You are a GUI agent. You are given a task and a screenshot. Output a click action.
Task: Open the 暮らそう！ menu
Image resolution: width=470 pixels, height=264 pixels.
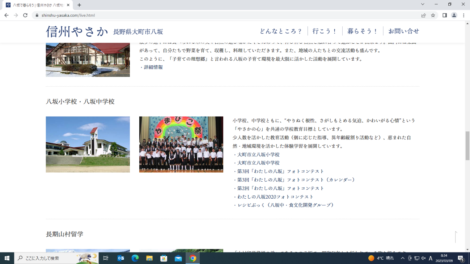point(363,31)
